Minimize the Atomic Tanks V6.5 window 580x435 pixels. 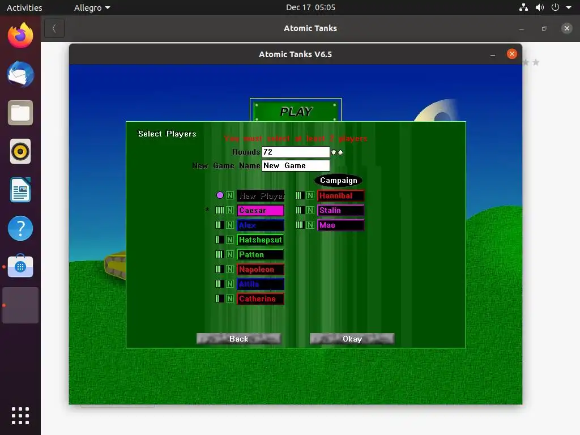pos(493,54)
